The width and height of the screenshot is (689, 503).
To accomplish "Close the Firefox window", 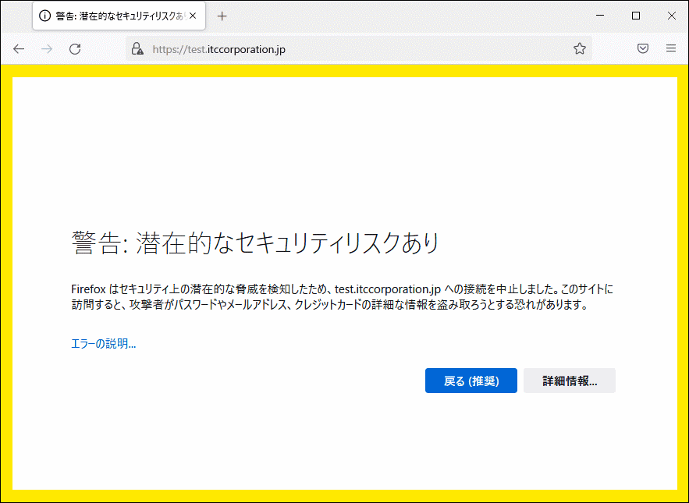I will pyautogui.click(x=671, y=16).
